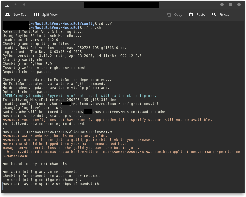Click the Spotify credentials warning line

point(107,120)
